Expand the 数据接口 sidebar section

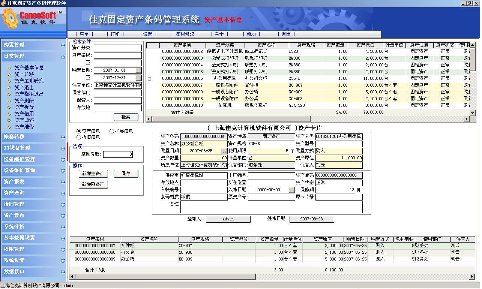63,272
